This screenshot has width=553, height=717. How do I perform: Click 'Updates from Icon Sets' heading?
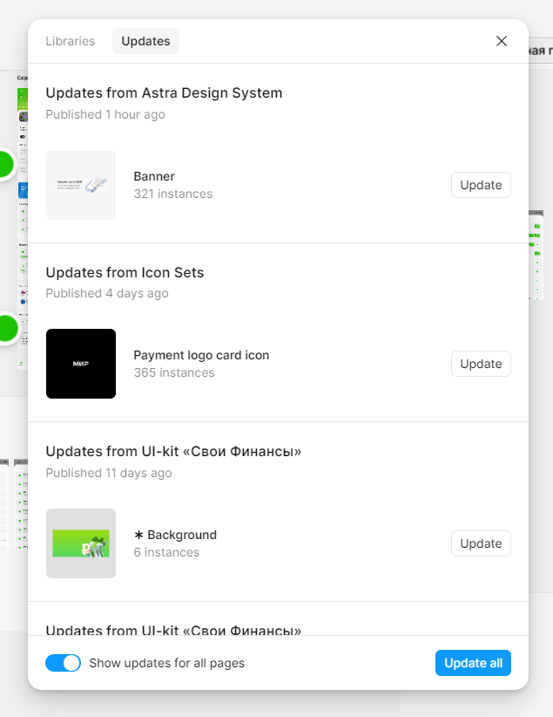(125, 272)
